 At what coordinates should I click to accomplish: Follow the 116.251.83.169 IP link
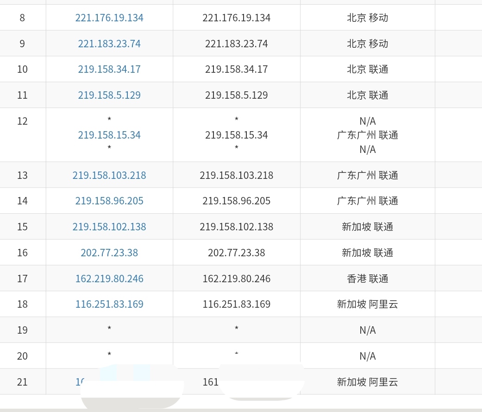pyautogui.click(x=109, y=304)
